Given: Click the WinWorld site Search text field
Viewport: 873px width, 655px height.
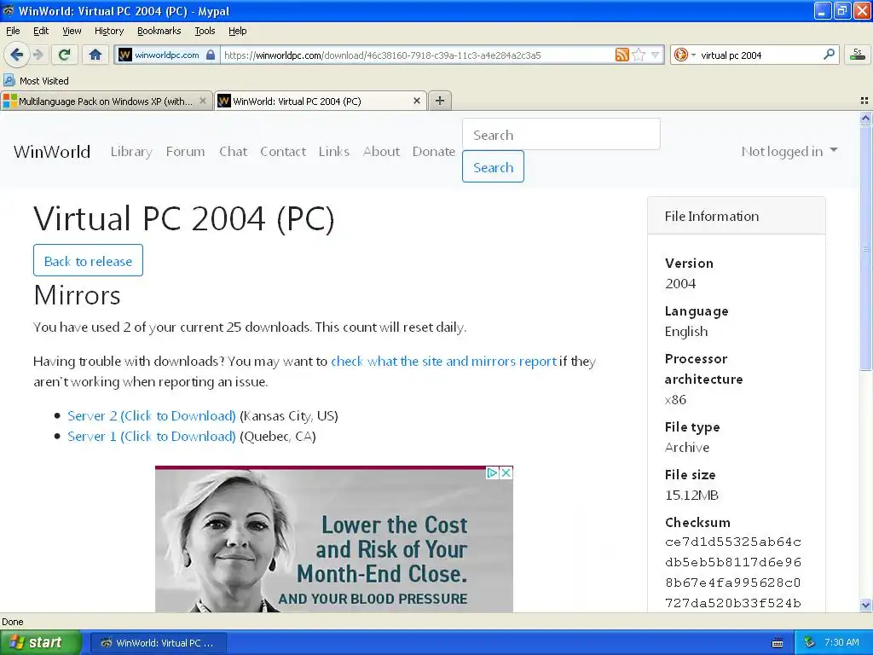Looking at the screenshot, I should point(561,134).
